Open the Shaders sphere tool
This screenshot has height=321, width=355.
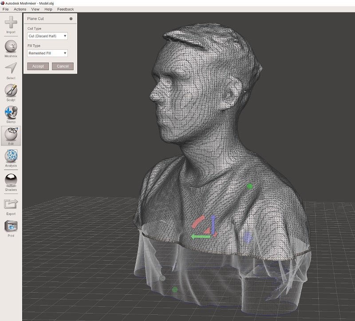(11, 180)
